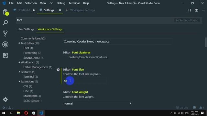
Task: Open the View menu
Action: [x=43, y=3]
